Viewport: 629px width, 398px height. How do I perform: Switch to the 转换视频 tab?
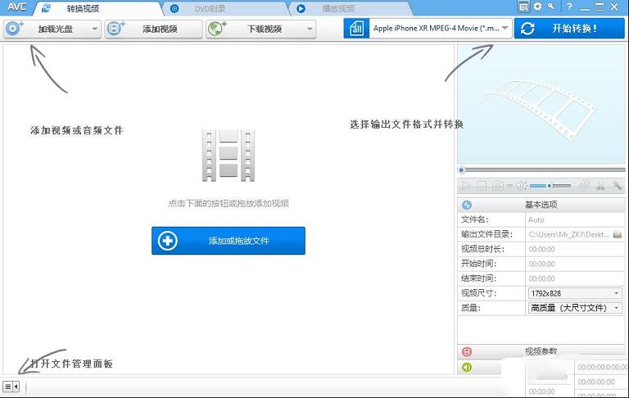point(98,8)
